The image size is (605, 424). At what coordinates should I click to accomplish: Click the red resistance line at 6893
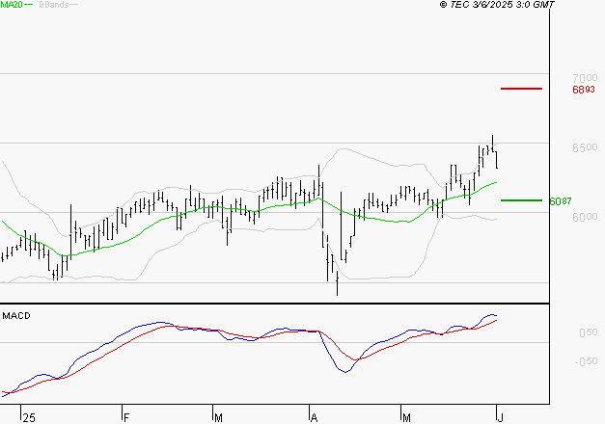coord(521,89)
